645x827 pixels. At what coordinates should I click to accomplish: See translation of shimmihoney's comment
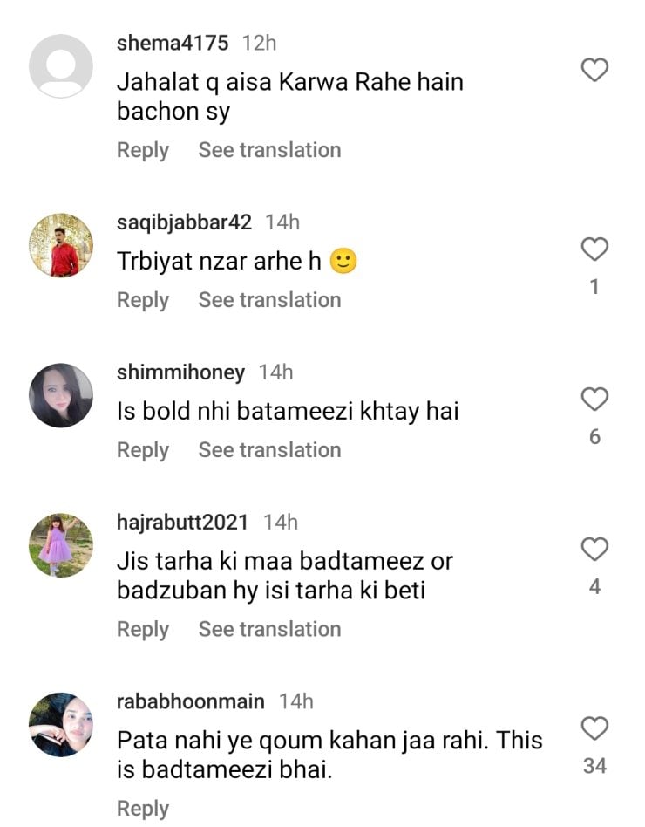click(x=269, y=450)
